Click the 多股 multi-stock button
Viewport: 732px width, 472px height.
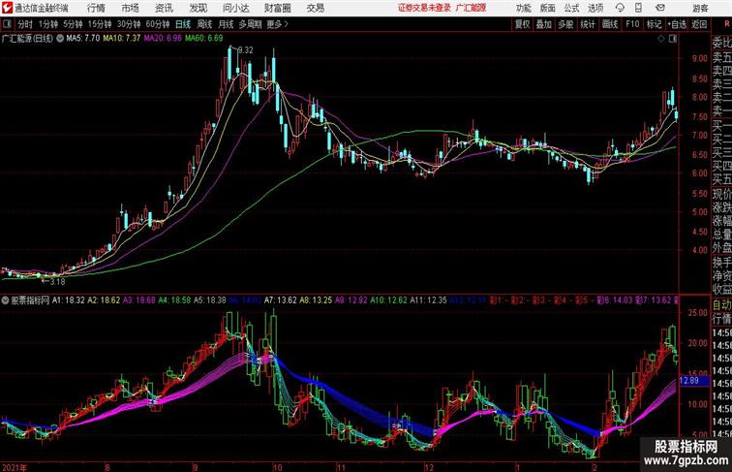coord(565,24)
